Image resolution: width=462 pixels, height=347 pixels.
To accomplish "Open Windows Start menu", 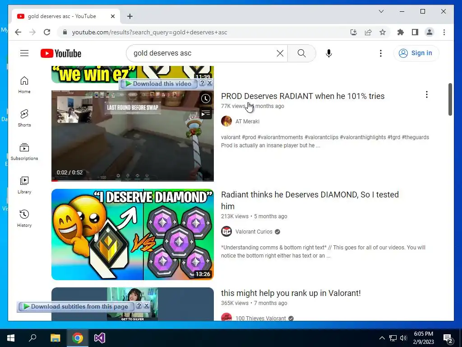I will point(11,338).
